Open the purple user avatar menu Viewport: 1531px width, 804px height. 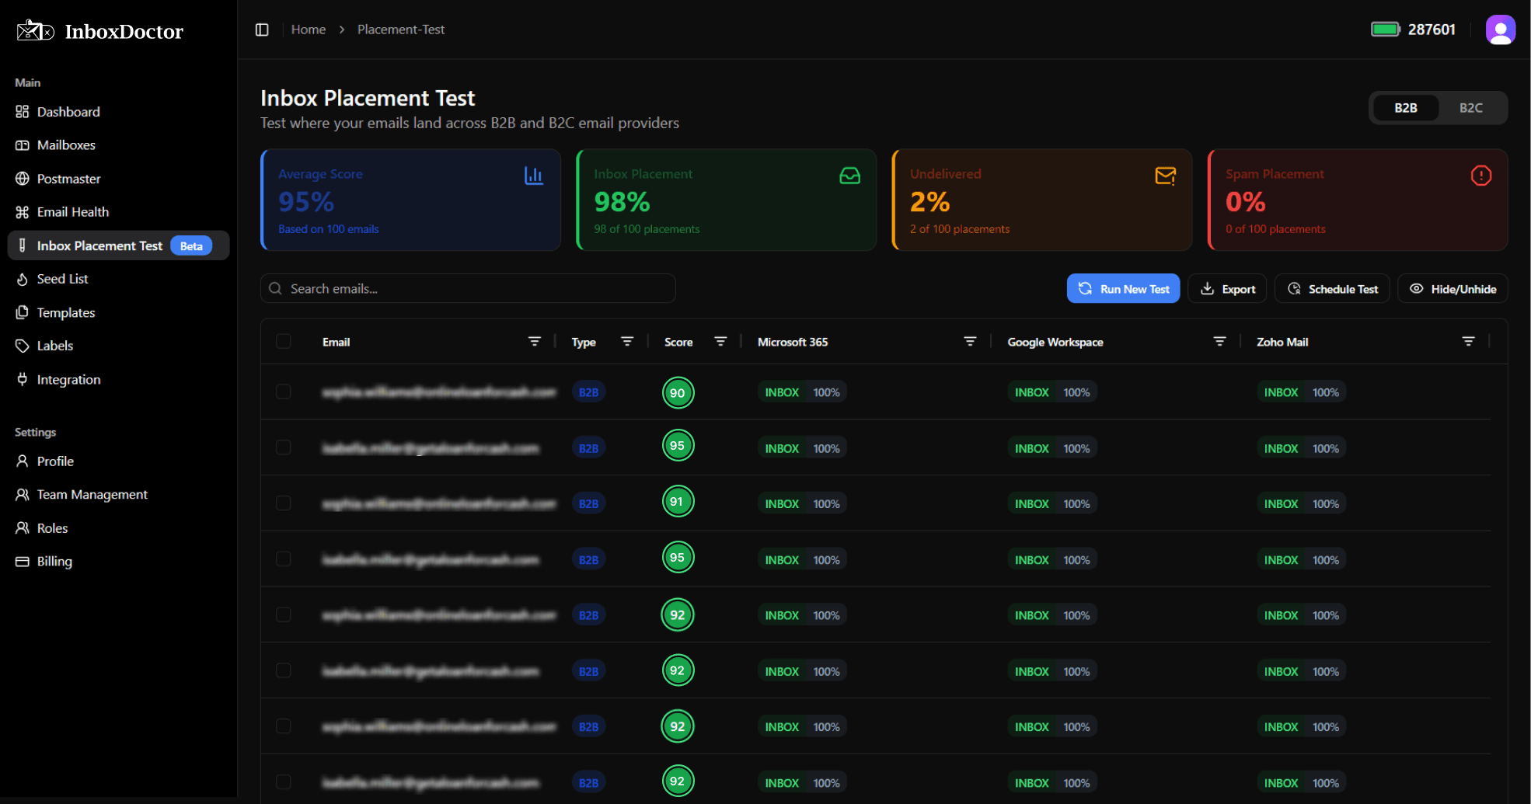1500,30
